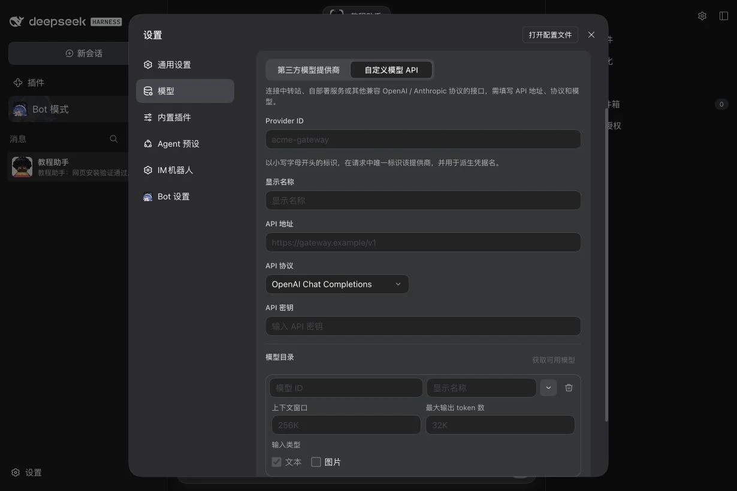Click the Agent 预设 icon
Image resolution: width=737 pixels, height=491 pixels.
click(148, 144)
